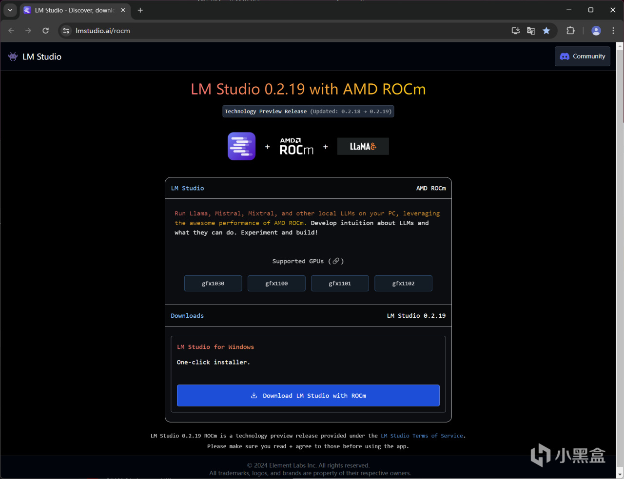Click the One-click installer text
This screenshot has height=479, width=624.
pyautogui.click(x=213, y=362)
